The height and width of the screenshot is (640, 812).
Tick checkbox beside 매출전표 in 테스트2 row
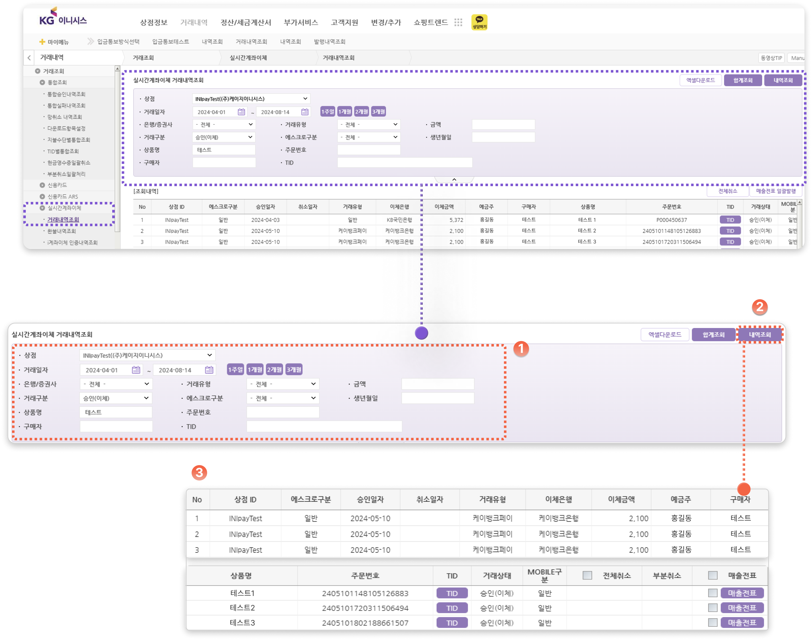tap(713, 608)
